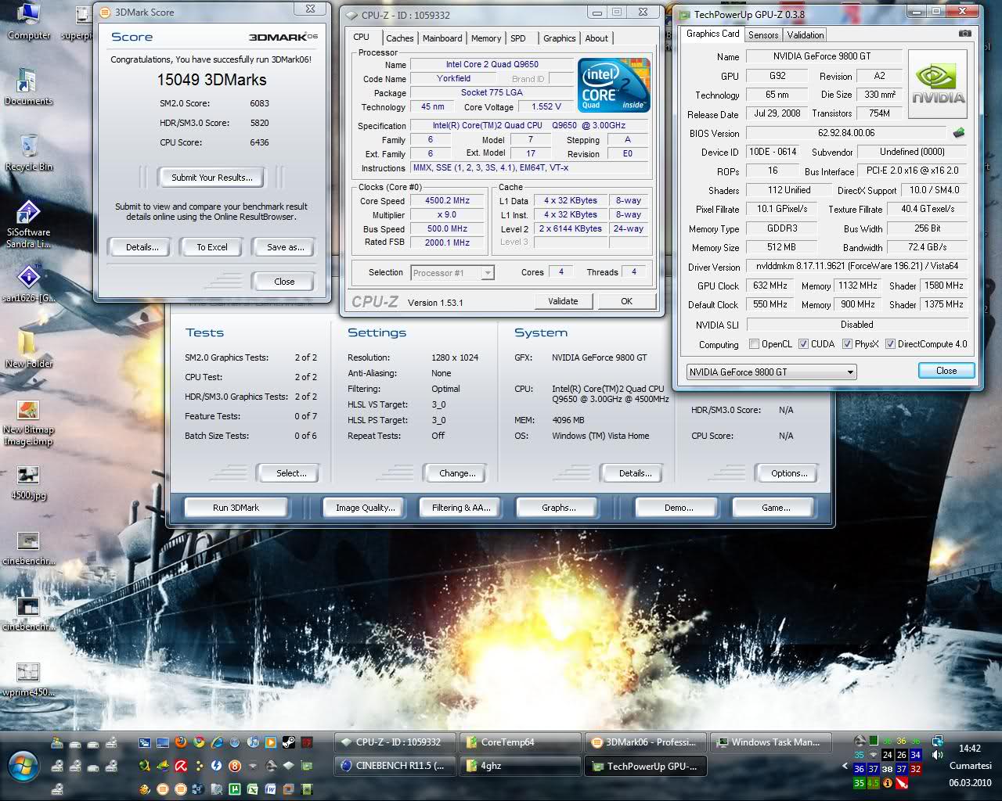Switch to CPU-Z Caches tab
1002x801 pixels.
pyautogui.click(x=399, y=38)
